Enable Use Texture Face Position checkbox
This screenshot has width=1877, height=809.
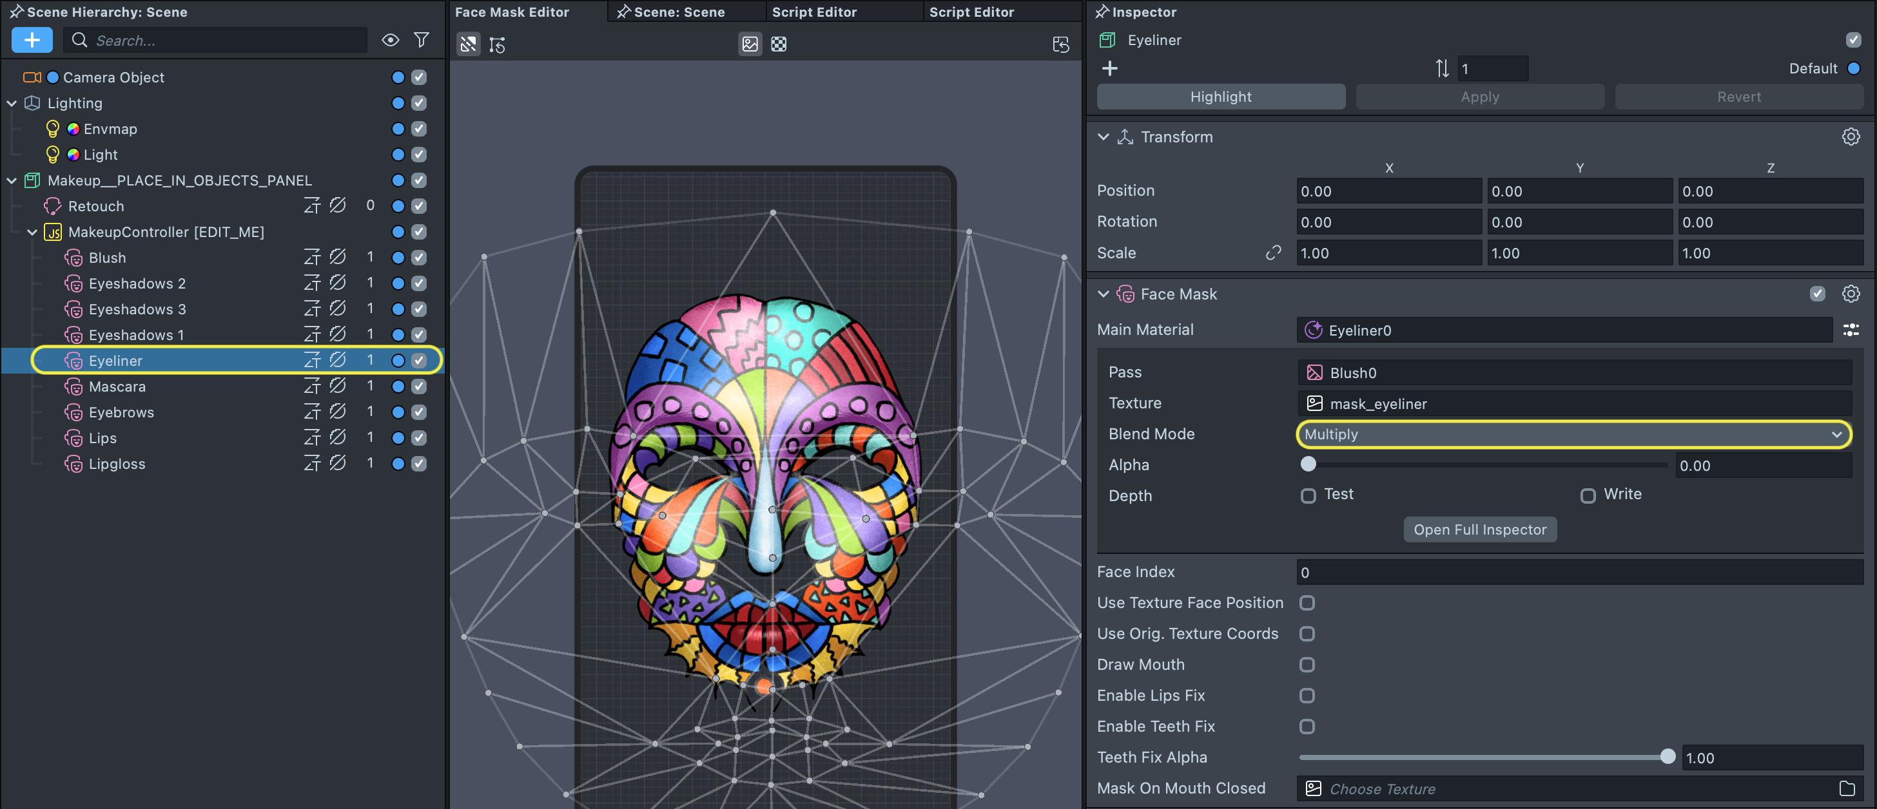point(1307,603)
